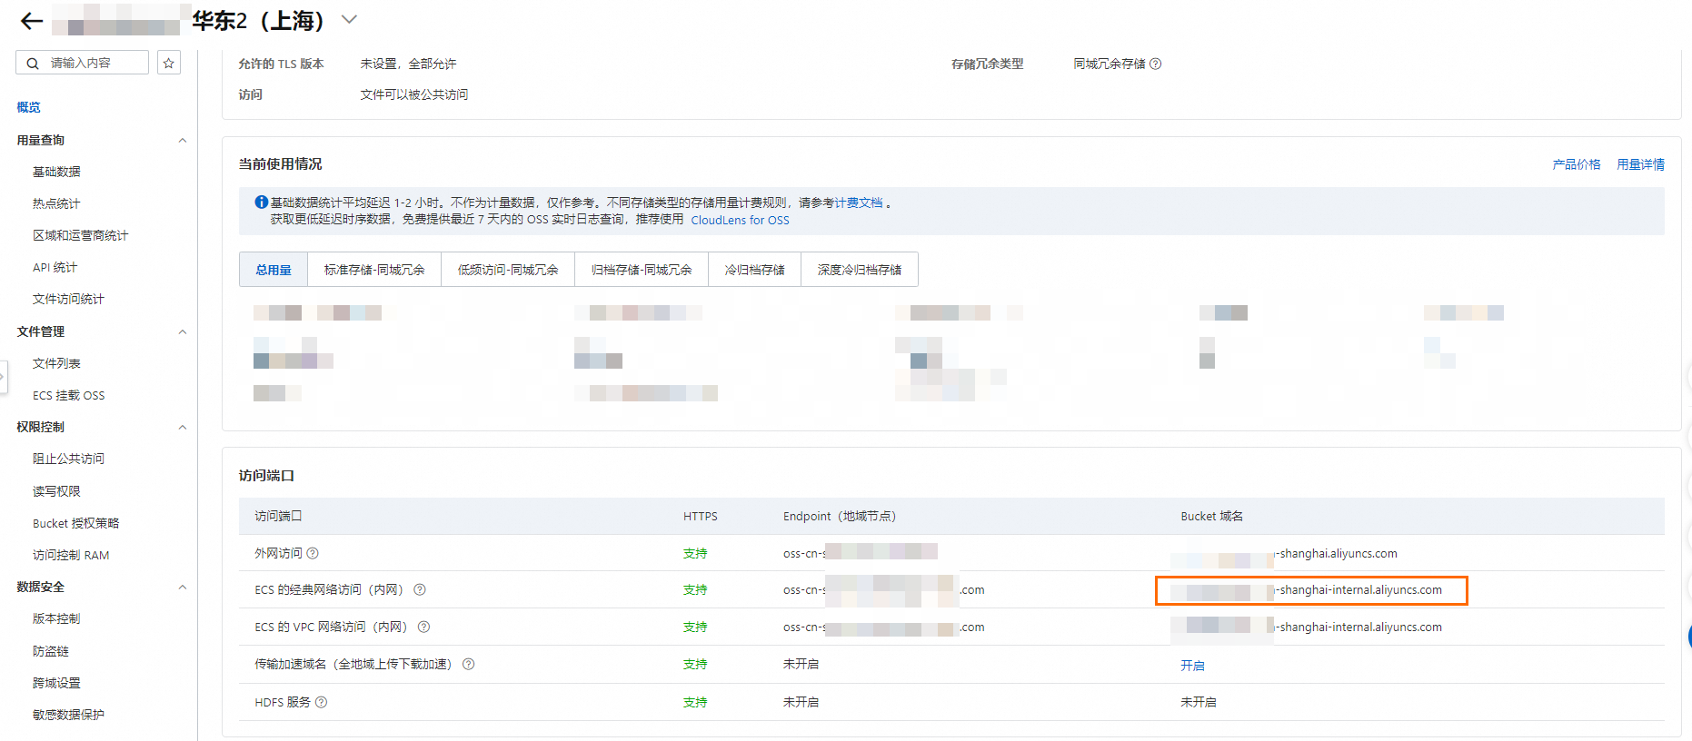Click the 外网访问 Bucket domain ending in shanghai.aliyuncs.com
The height and width of the screenshot is (741, 1692).
pos(1284,553)
